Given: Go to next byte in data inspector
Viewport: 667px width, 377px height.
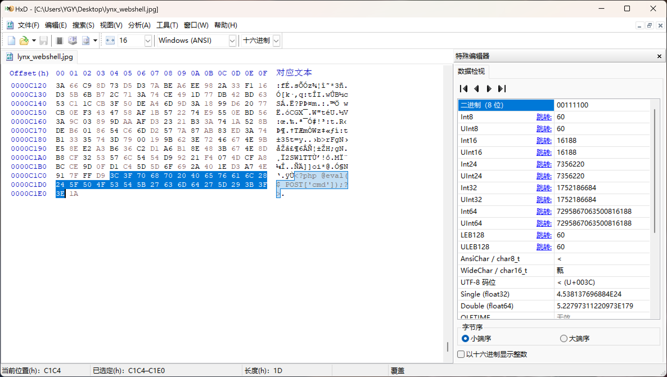Looking at the screenshot, I should [x=489, y=89].
